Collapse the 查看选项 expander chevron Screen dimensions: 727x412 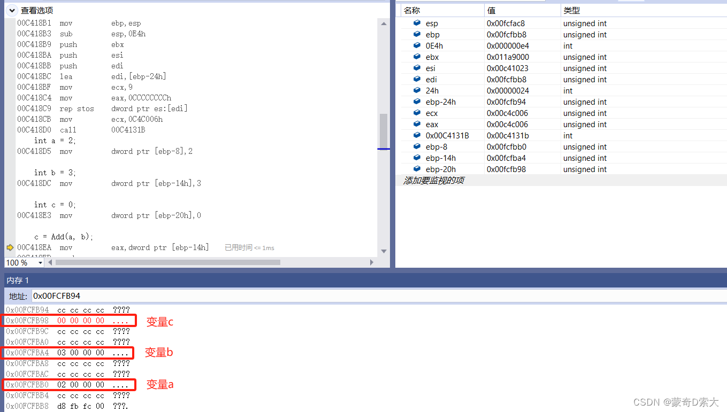(x=12, y=10)
